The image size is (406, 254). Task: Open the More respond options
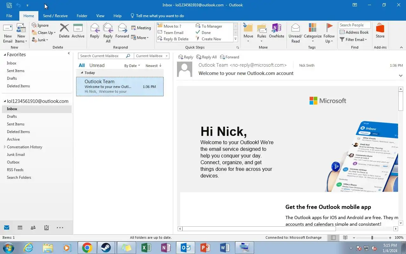pyautogui.click(x=140, y=37)
